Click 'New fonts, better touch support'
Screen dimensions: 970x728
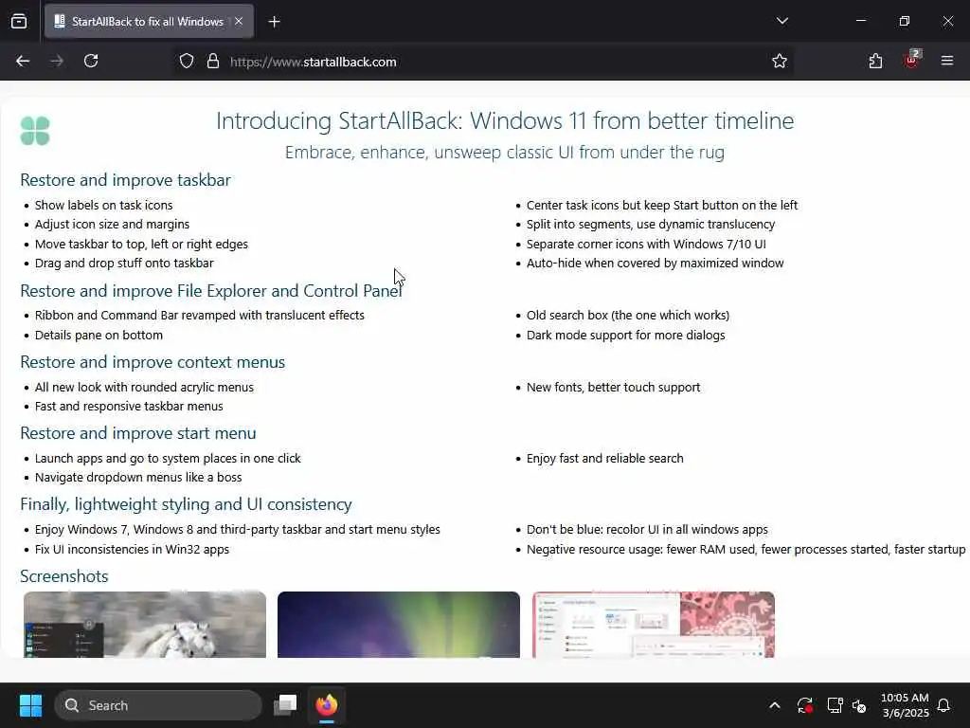pyautogui.click(x=613, y=388)
